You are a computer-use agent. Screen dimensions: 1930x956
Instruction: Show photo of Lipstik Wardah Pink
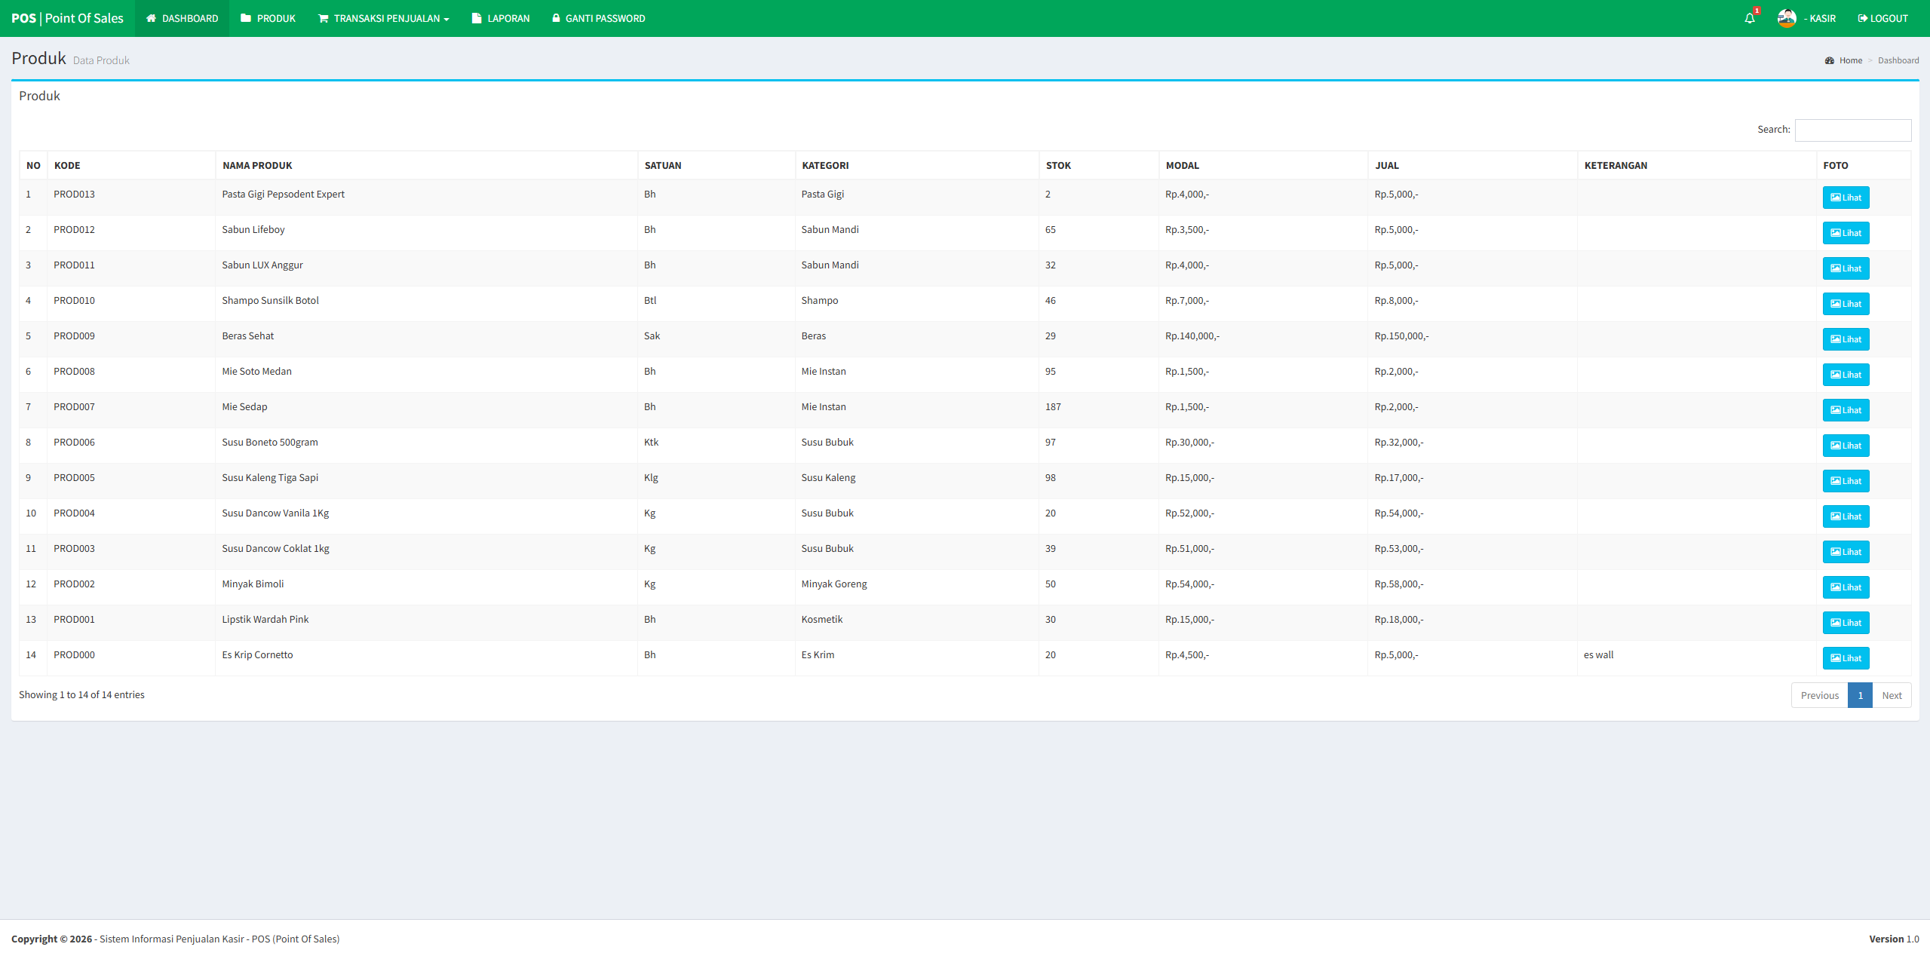pyautogui.click(x=1845, y=623)
